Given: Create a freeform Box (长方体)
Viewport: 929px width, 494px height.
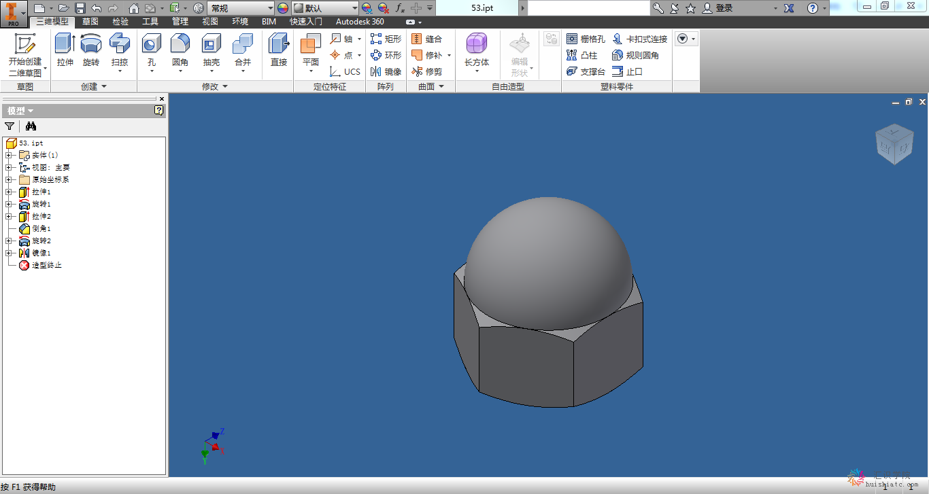Looking at the screenshot, I should (477, 54).
